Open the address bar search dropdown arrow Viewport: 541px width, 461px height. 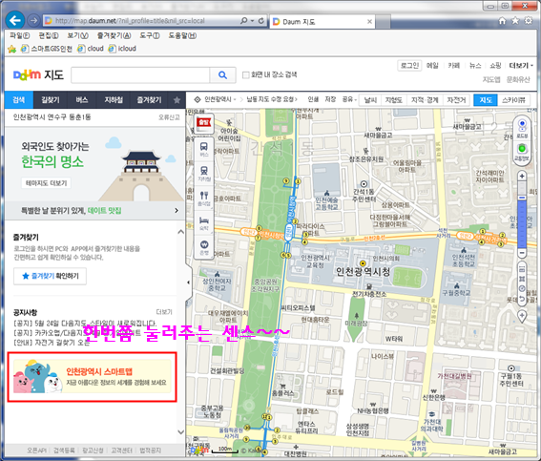(x=253, y=21)
